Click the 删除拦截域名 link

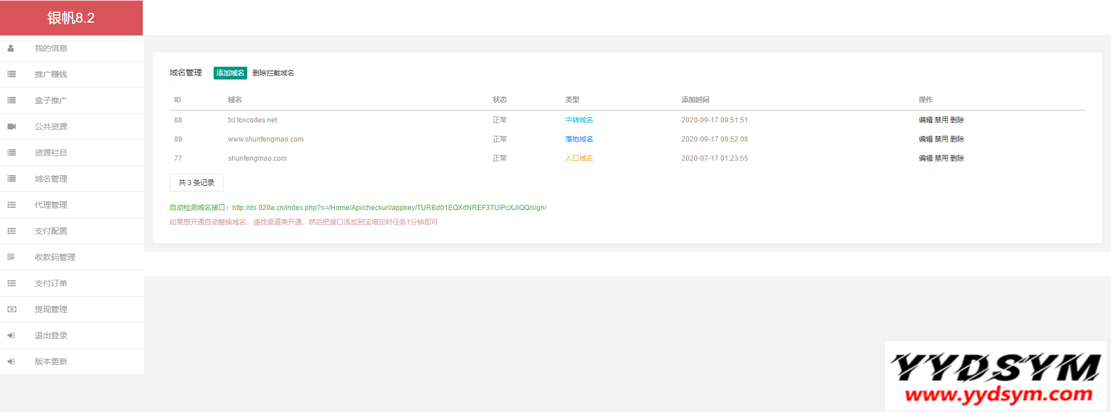(x=273, y=73)
